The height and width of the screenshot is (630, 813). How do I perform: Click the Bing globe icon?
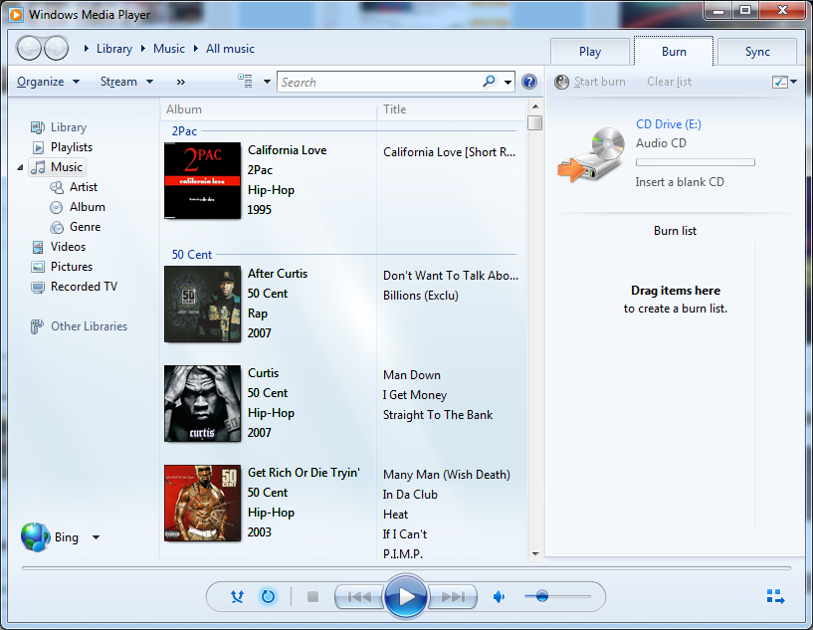(x=35, y=537)
